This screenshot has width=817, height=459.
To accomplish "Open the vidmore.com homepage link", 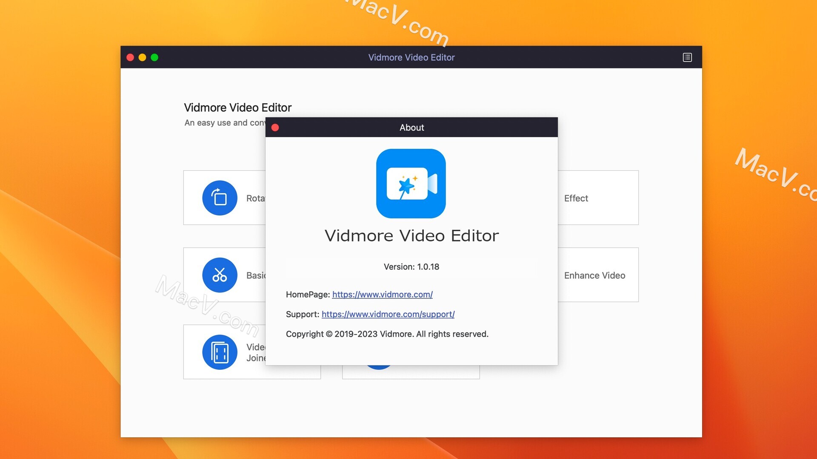I will (x=383, y=295).
